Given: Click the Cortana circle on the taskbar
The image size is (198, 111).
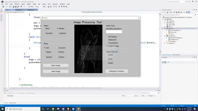Looking at the screenshot, I should (43, 109).
